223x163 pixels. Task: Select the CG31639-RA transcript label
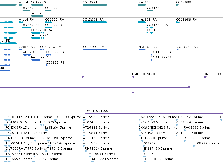tap(157, 25)
